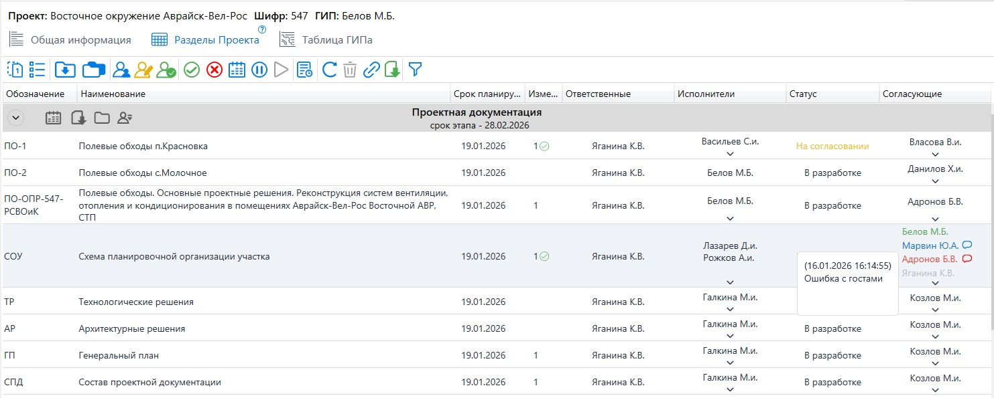Screen dimensions: 994x398
Task: Click the blue download-to-folder toolbar icon
Action: (x=65, y=70)
